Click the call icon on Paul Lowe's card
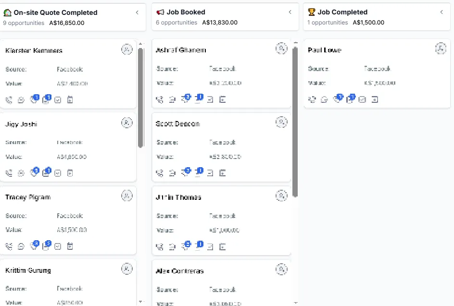This screenshot has height=306, width=454. 312,100
